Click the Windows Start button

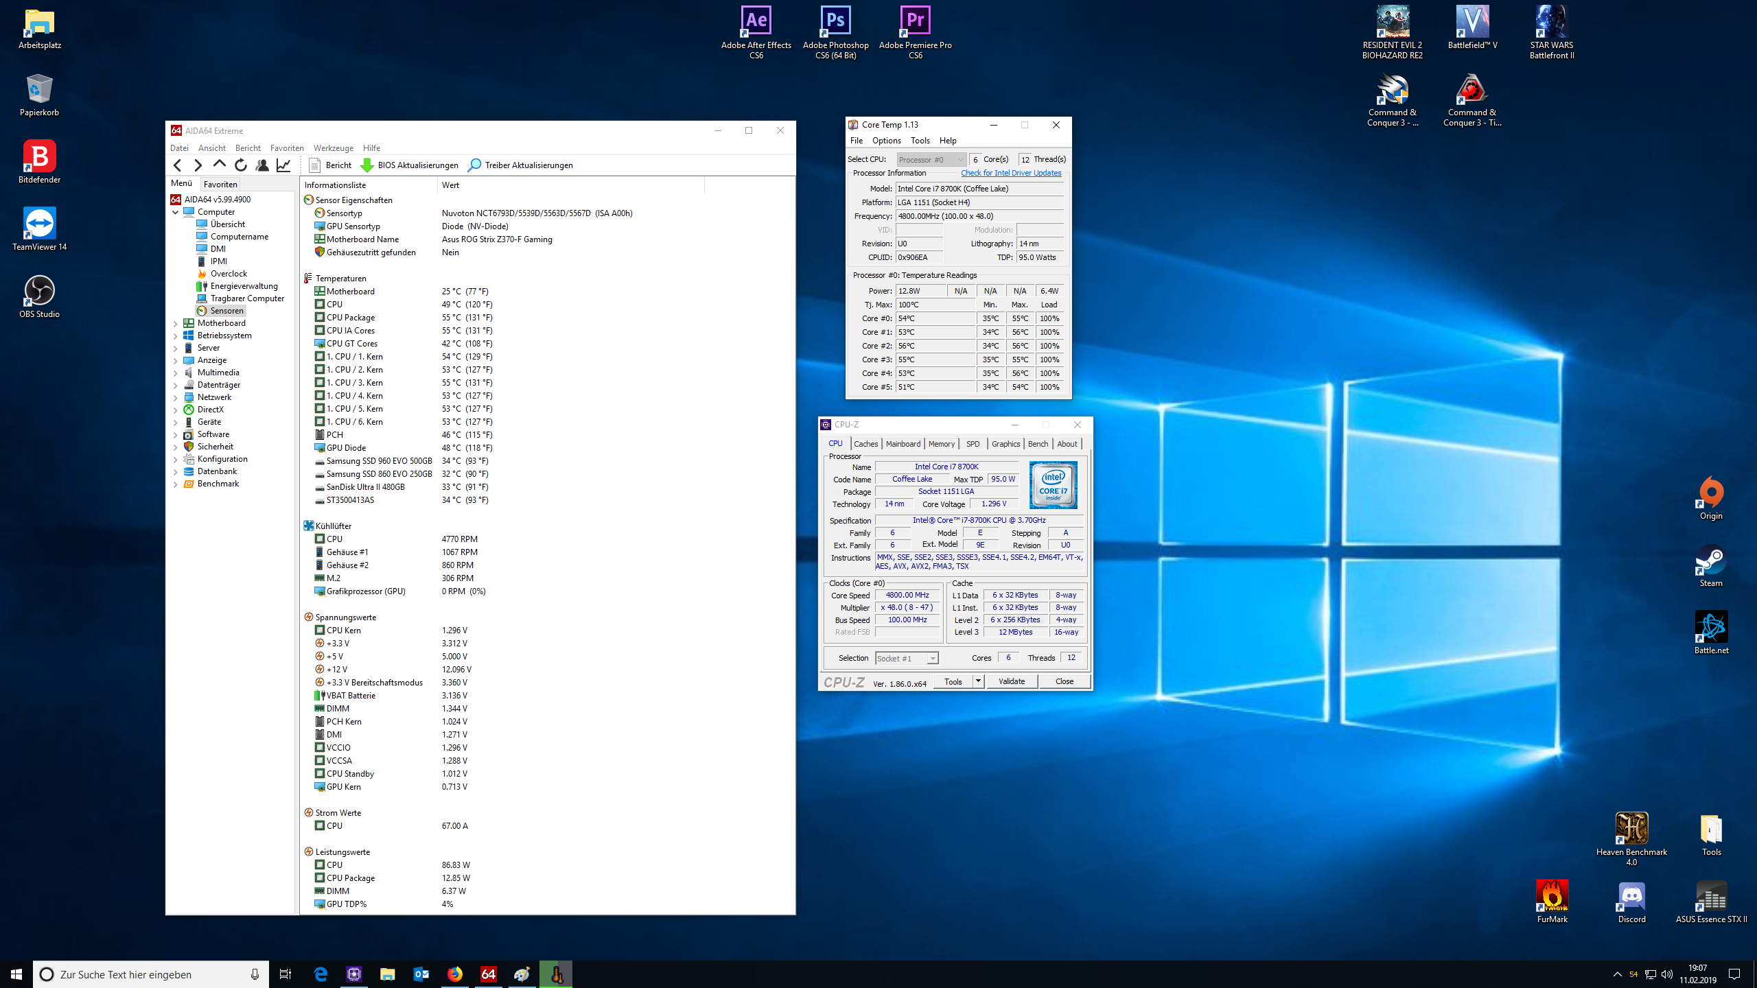[16, 974]
